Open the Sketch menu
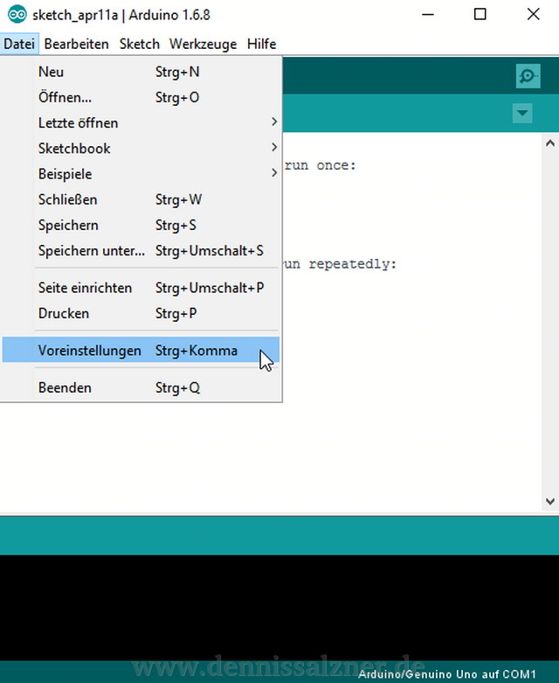Image resolution: width=559 pixels, height=683 pixels. click(140, 44)
